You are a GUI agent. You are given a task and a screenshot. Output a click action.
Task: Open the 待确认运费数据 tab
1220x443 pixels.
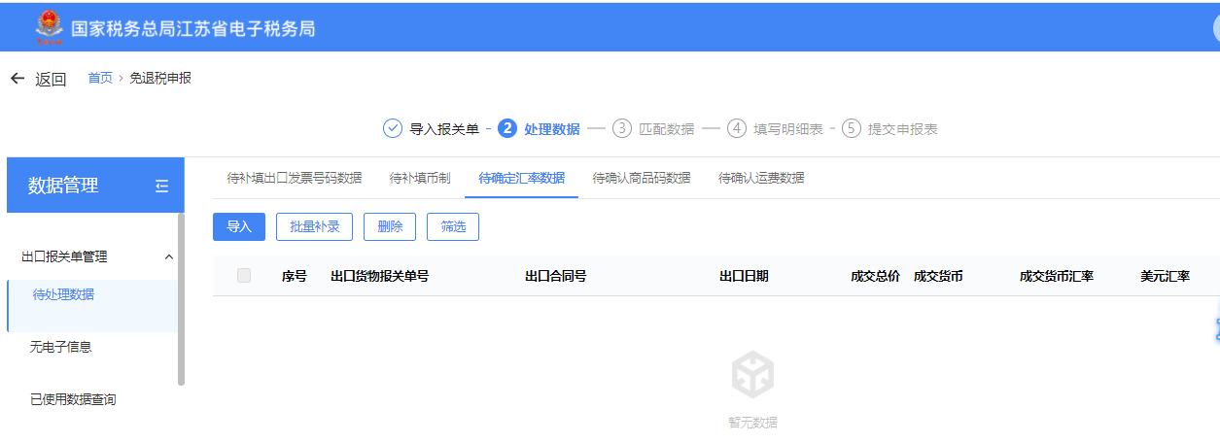(x=761, y=178)
